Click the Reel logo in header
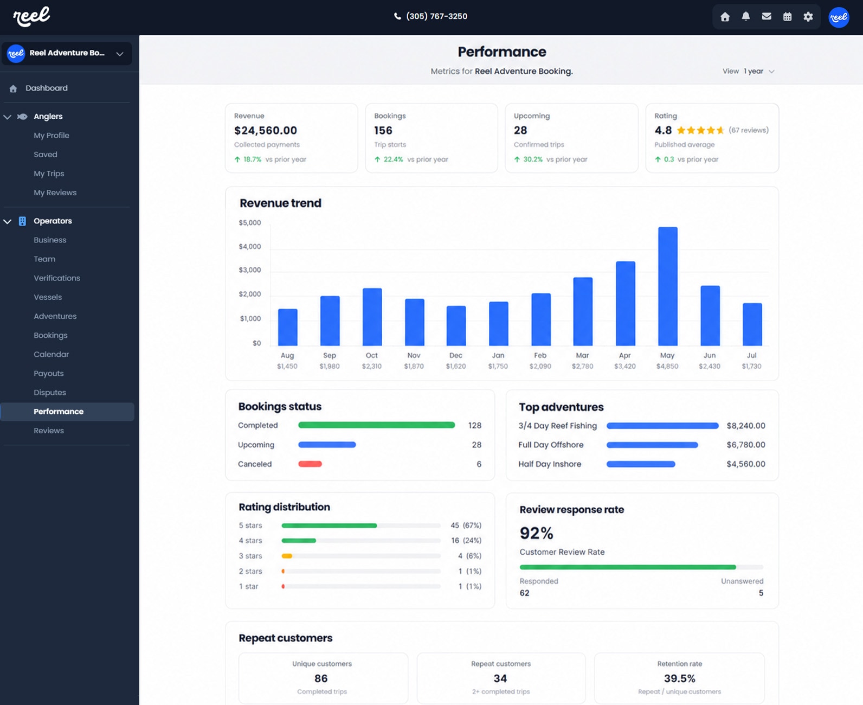 [x=32, y=16]
